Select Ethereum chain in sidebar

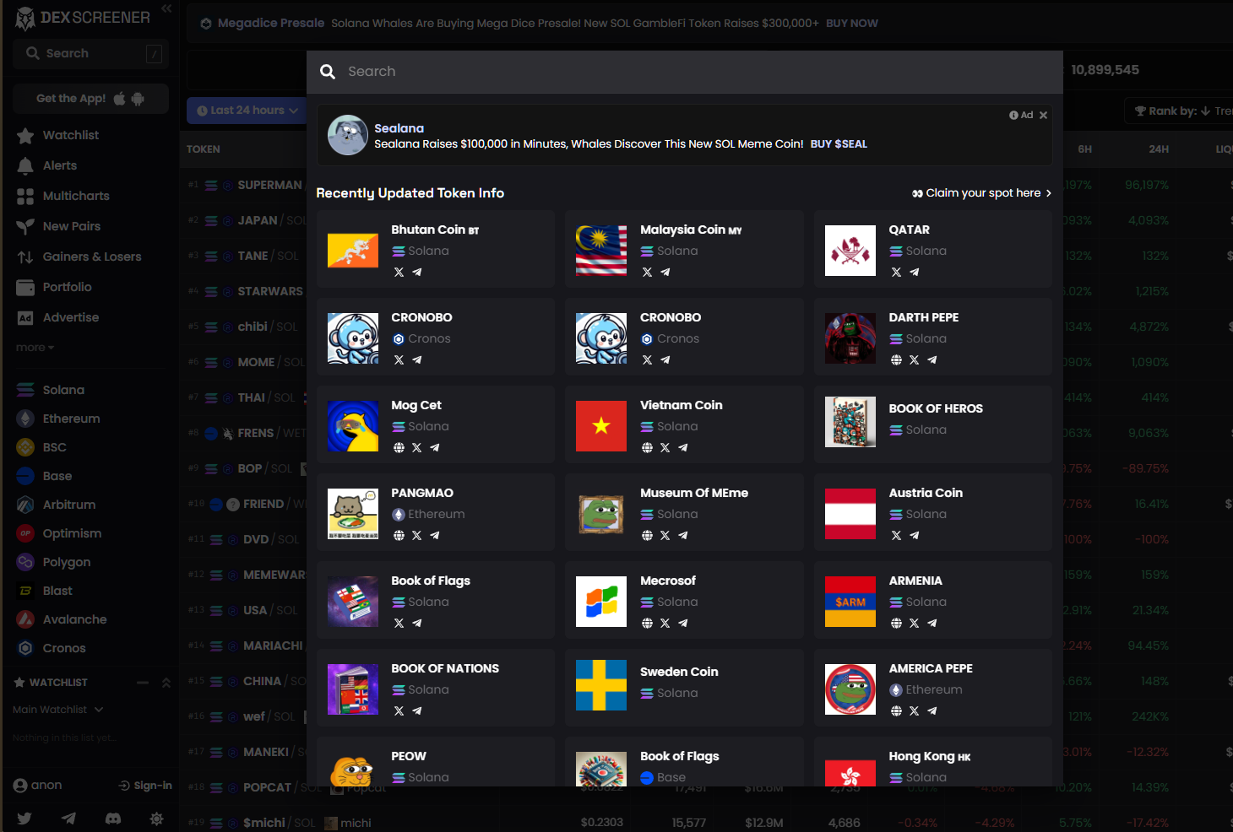(59, 419)
